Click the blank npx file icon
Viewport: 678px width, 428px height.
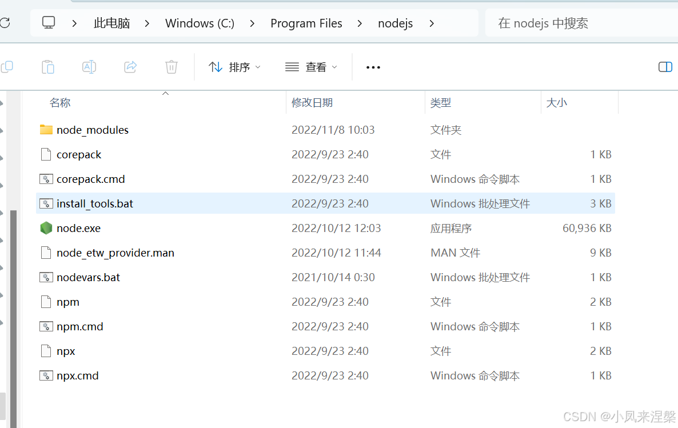46,351
